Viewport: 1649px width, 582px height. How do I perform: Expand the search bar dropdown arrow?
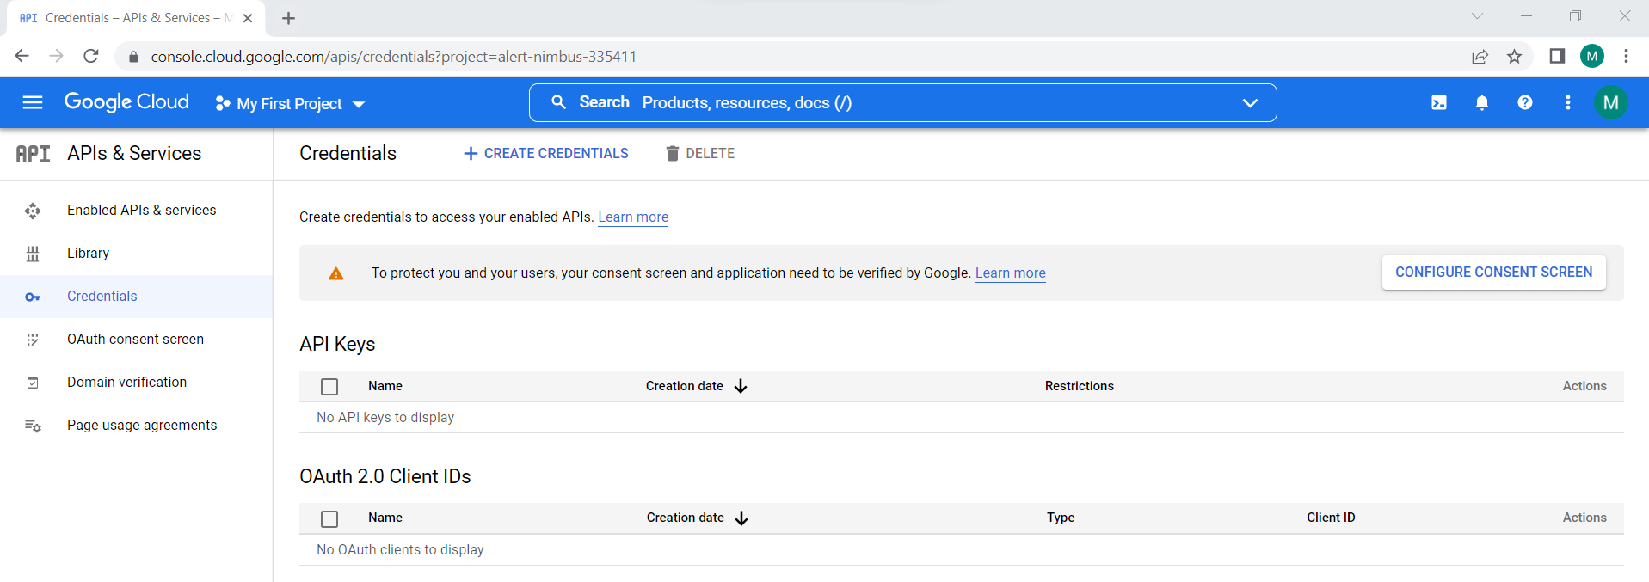pyautogui.click(x=1249, y=103)
